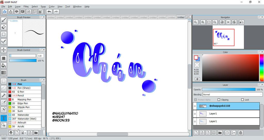Select the Eraser tool

coord(4,27)
